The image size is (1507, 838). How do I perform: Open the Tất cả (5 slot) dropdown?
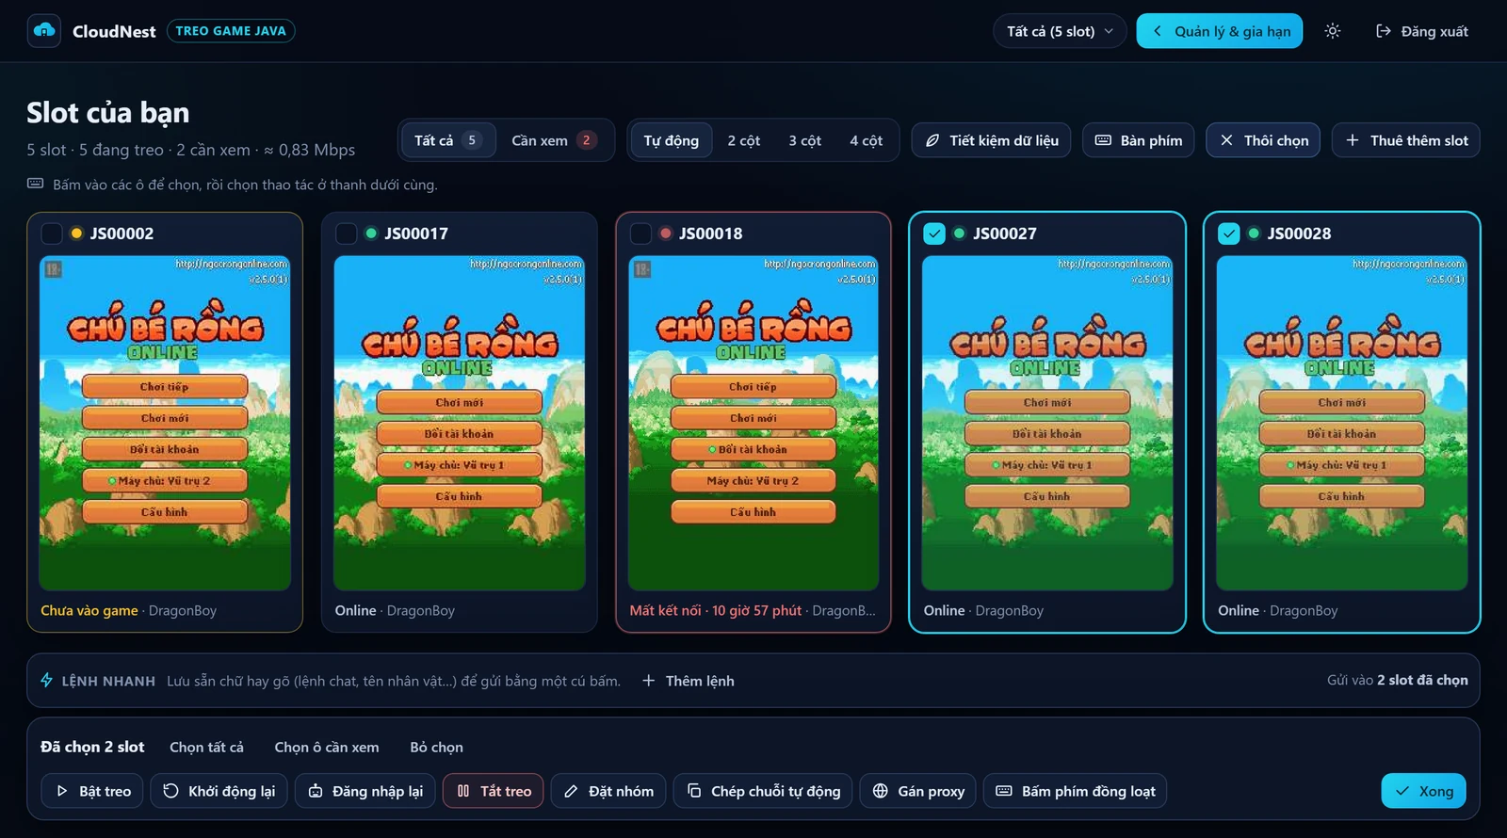pos(1060,31)
